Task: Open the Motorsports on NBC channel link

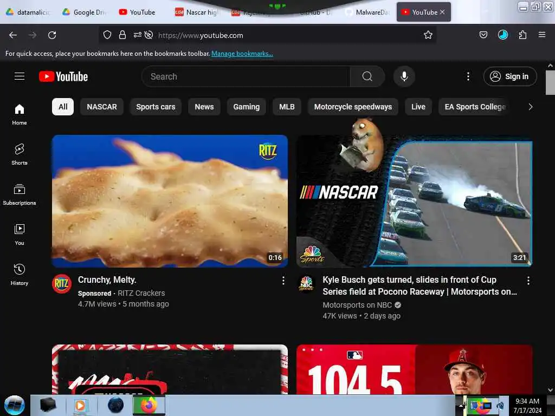Action: 357,305
